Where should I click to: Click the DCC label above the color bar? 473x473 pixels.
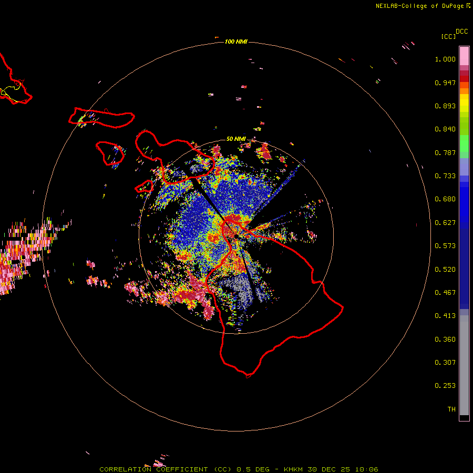click(x=461, y=32)
